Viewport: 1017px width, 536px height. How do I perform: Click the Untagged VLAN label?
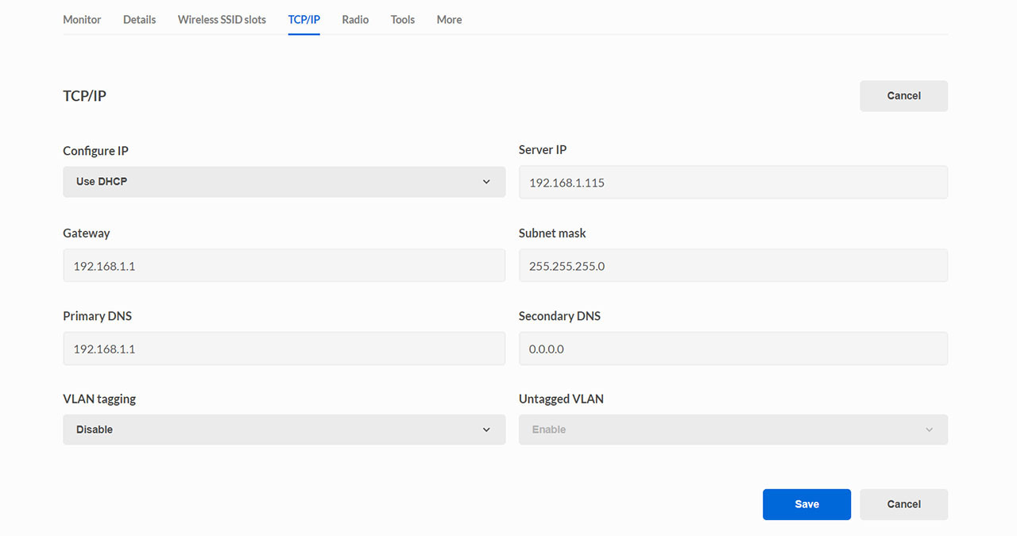[561, 399]
